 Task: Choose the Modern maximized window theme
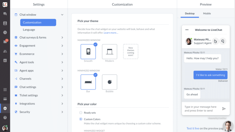point(109,52)
